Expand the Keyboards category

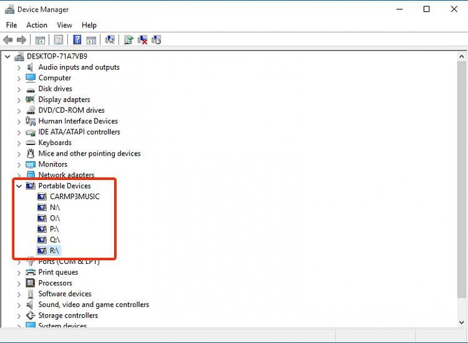click(x=19, y=143)
